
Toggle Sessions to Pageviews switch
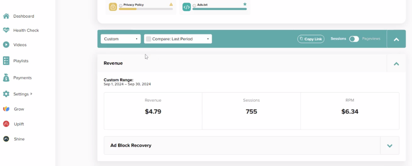354,39
